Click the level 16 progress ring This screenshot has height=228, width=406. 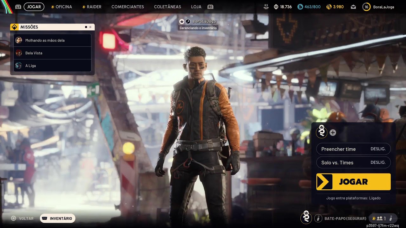(366, 7)
